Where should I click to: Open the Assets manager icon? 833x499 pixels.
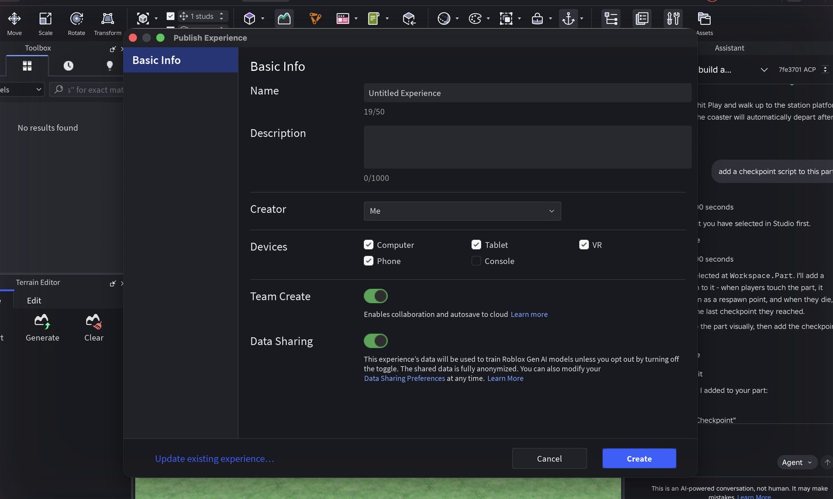pyautogui.click(x=704, y=23)
